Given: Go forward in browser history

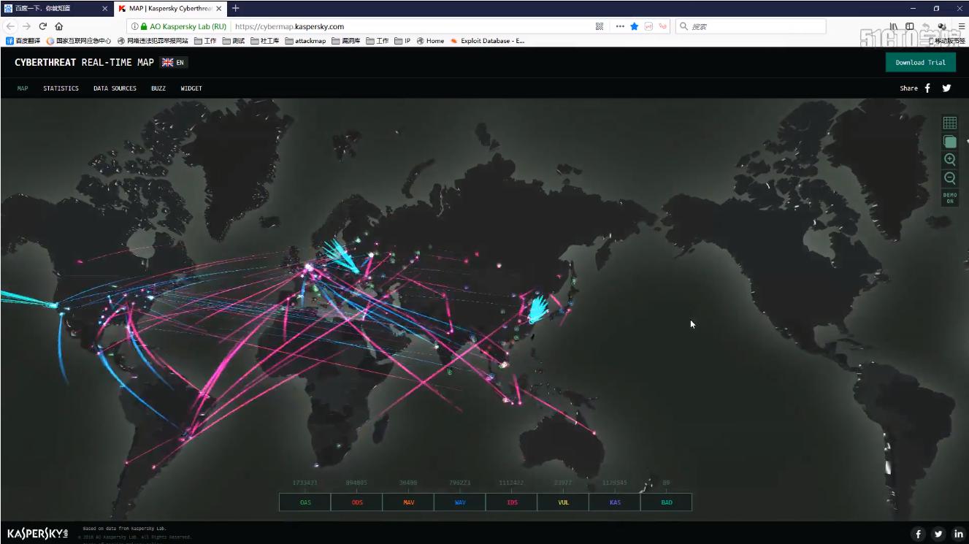Looking at the screenshot, I should click(27, 26).
